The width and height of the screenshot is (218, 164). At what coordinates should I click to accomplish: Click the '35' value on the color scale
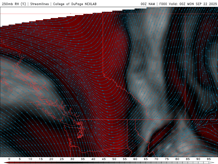(x=83, y=159)
